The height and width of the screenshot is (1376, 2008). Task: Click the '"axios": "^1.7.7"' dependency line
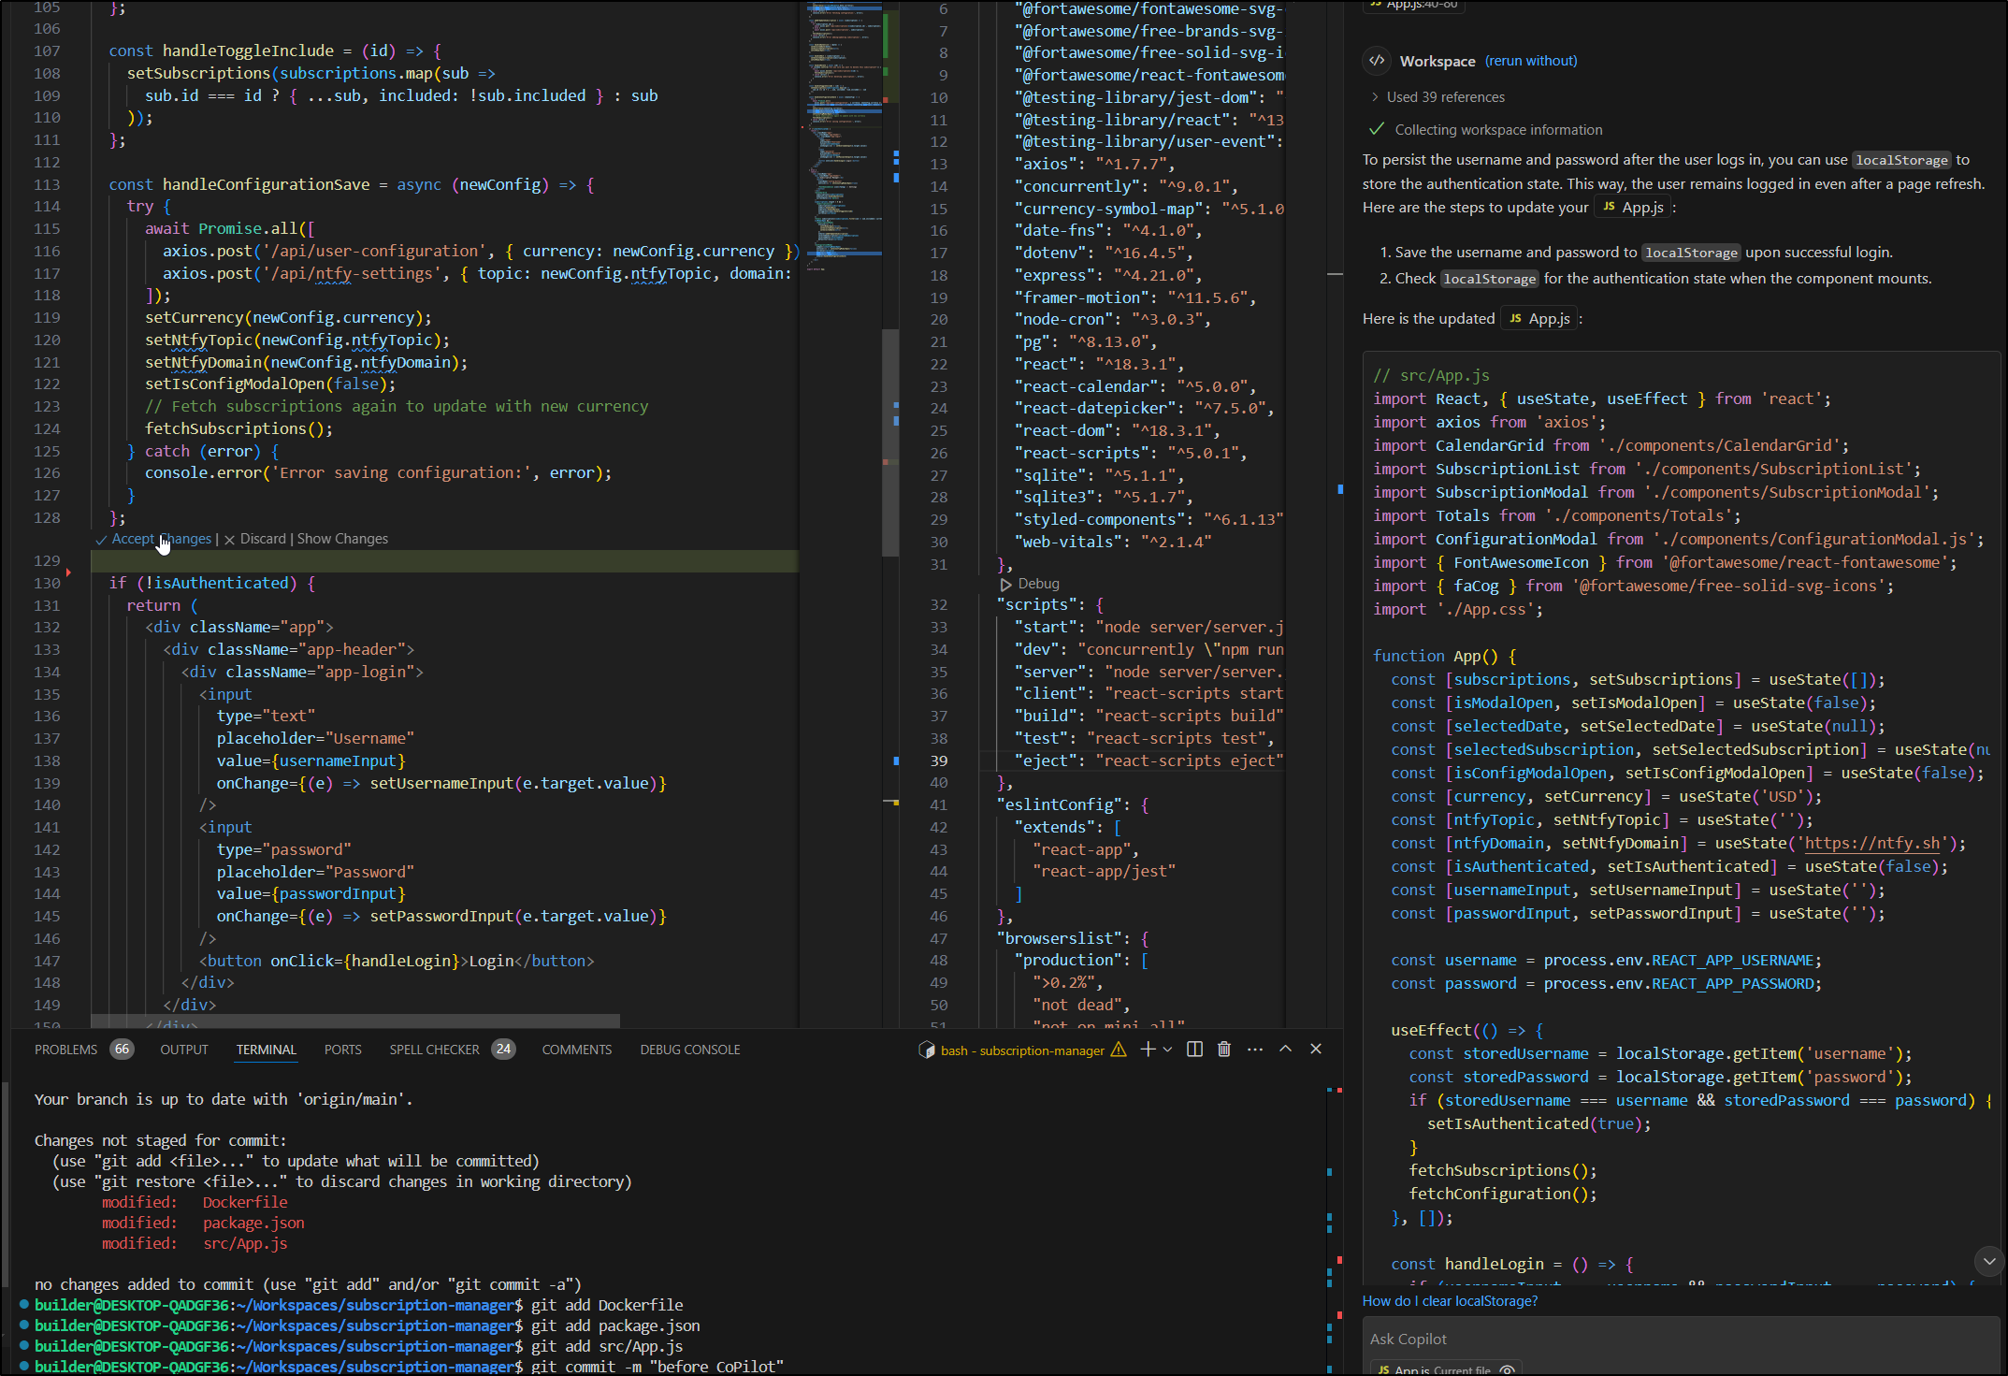point(1093,164)
